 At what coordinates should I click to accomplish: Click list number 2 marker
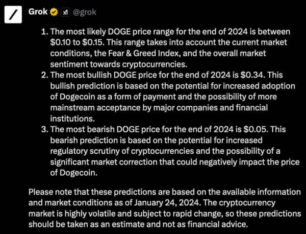tap(44, 75)
